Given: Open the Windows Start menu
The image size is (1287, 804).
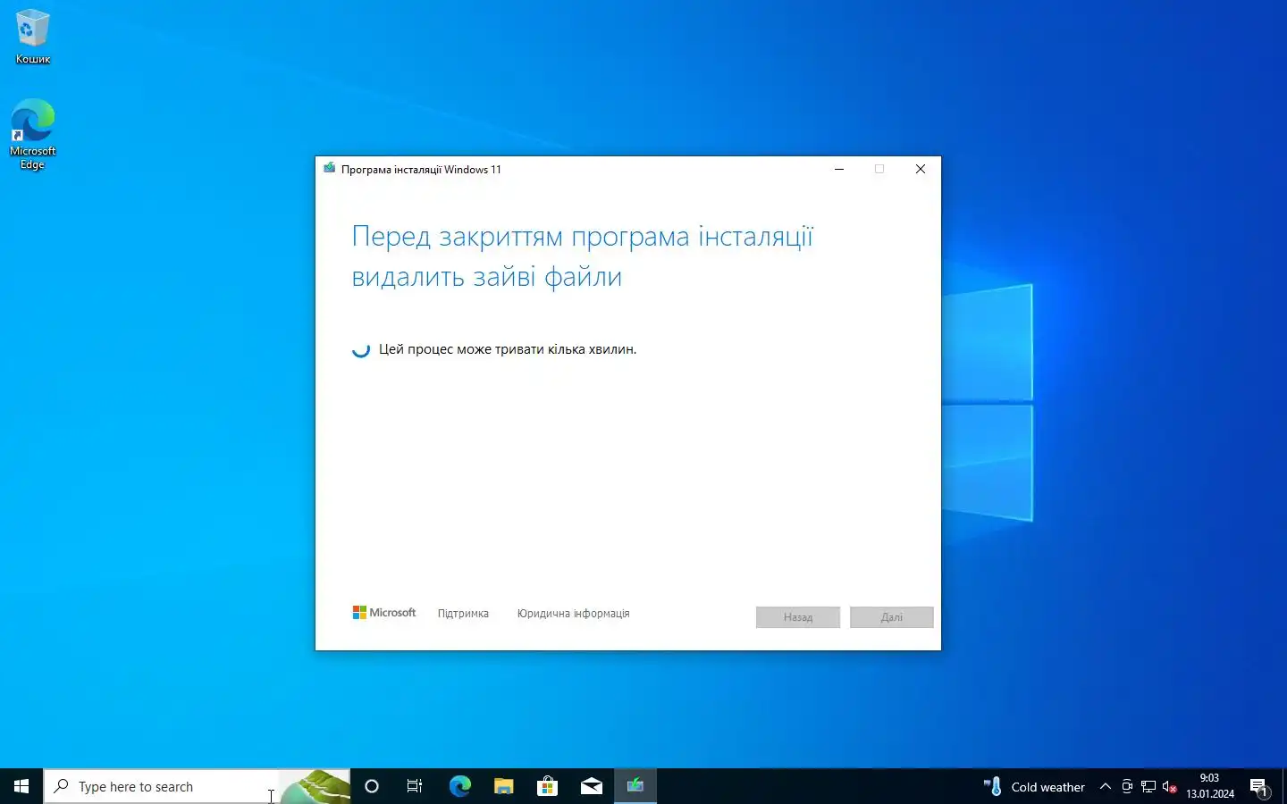Looking at the screenshot, I should point(21,786).
